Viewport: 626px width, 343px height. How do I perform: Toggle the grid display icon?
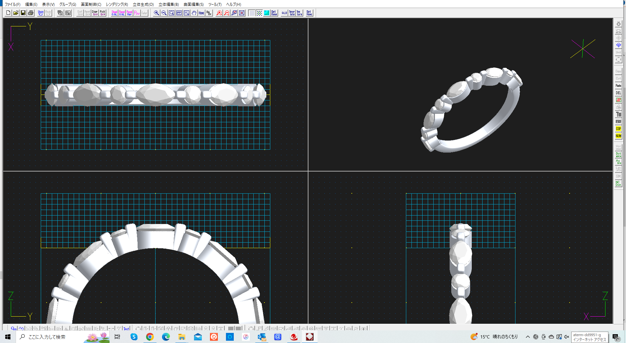click(x=252, y=13)
